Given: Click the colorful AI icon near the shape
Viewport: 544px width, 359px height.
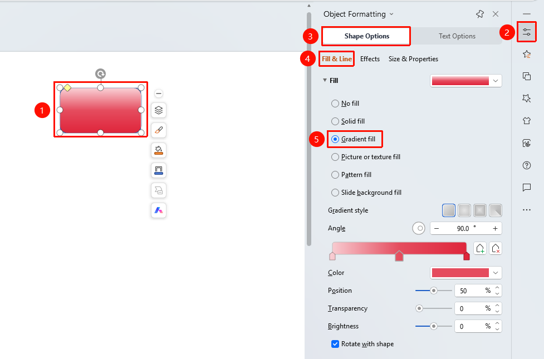Looking at the screenshot, I should [x=159, y=210].
